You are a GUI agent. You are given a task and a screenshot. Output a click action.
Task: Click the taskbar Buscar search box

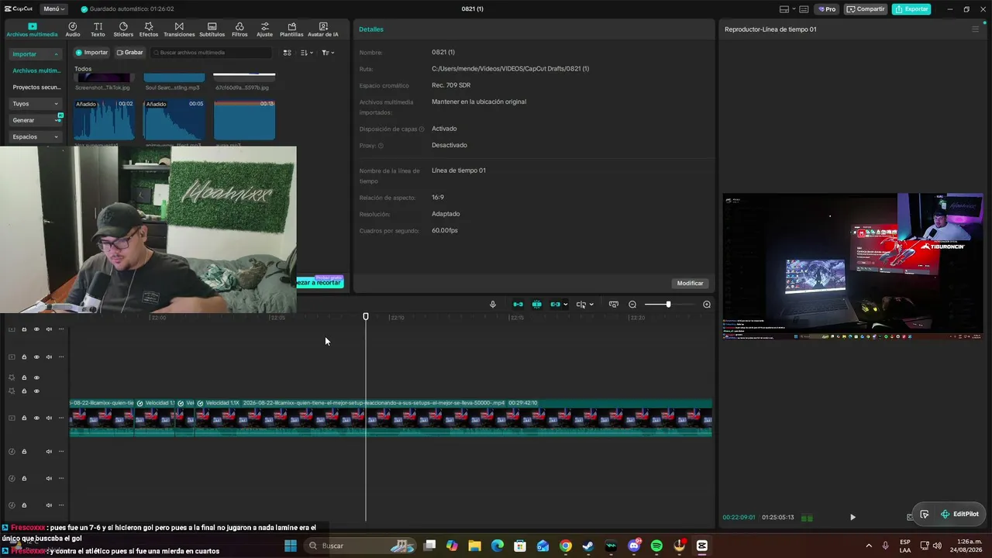click(x=359, y=546)
